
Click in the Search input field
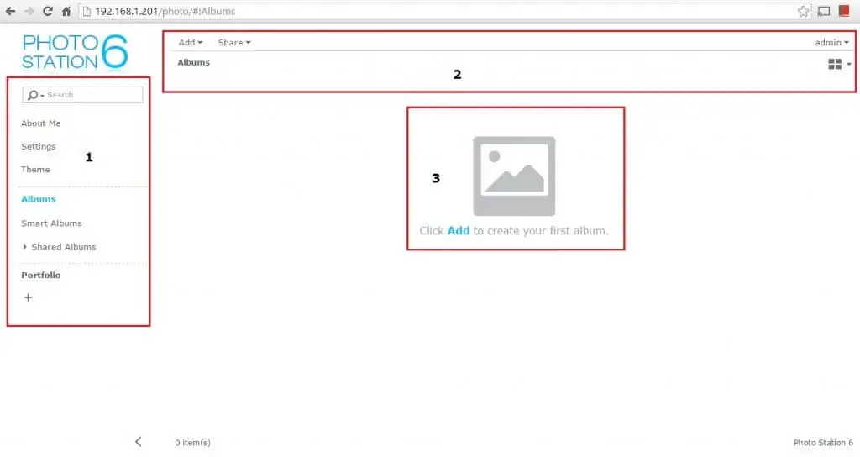tap(92, 95)
